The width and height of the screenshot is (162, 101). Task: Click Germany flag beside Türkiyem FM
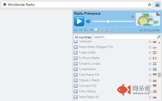coord(155,86)
